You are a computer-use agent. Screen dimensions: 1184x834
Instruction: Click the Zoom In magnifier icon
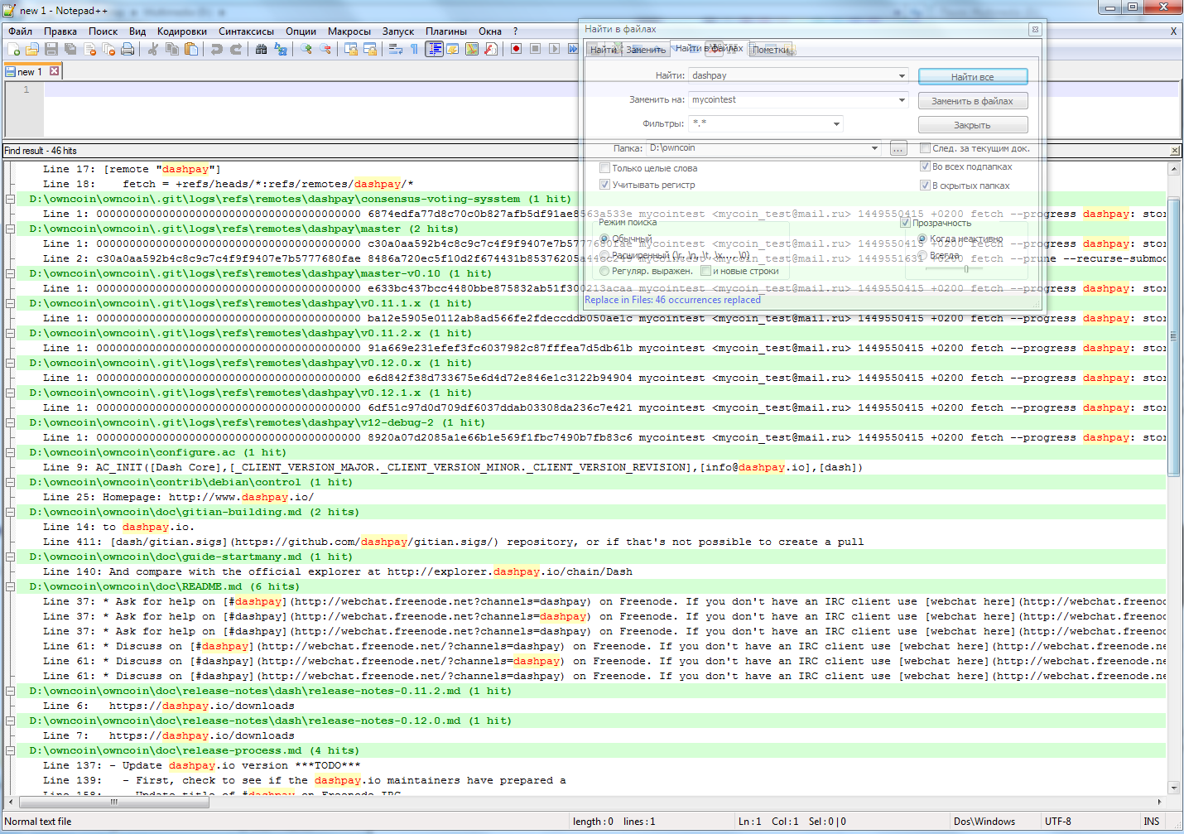click(306, 50)
